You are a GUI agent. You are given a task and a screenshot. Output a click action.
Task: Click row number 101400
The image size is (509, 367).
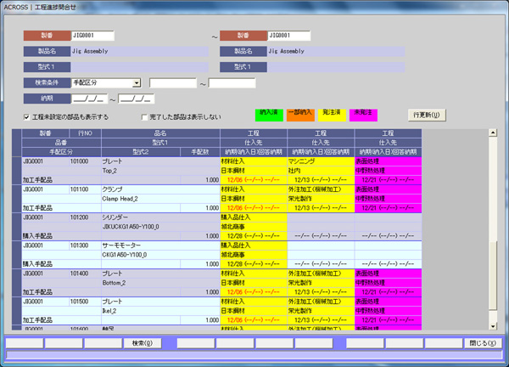point(85,274)
